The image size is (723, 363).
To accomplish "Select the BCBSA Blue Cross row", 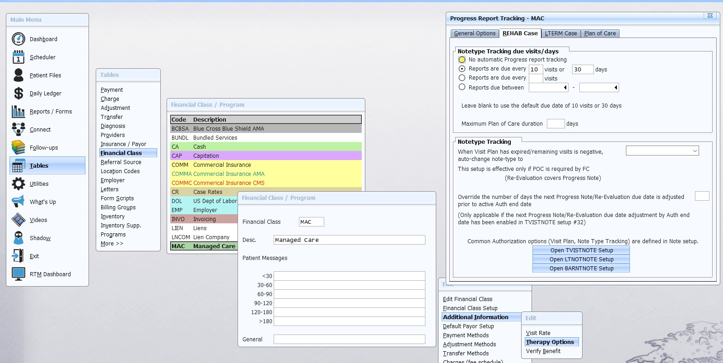I will click(266, 128).
